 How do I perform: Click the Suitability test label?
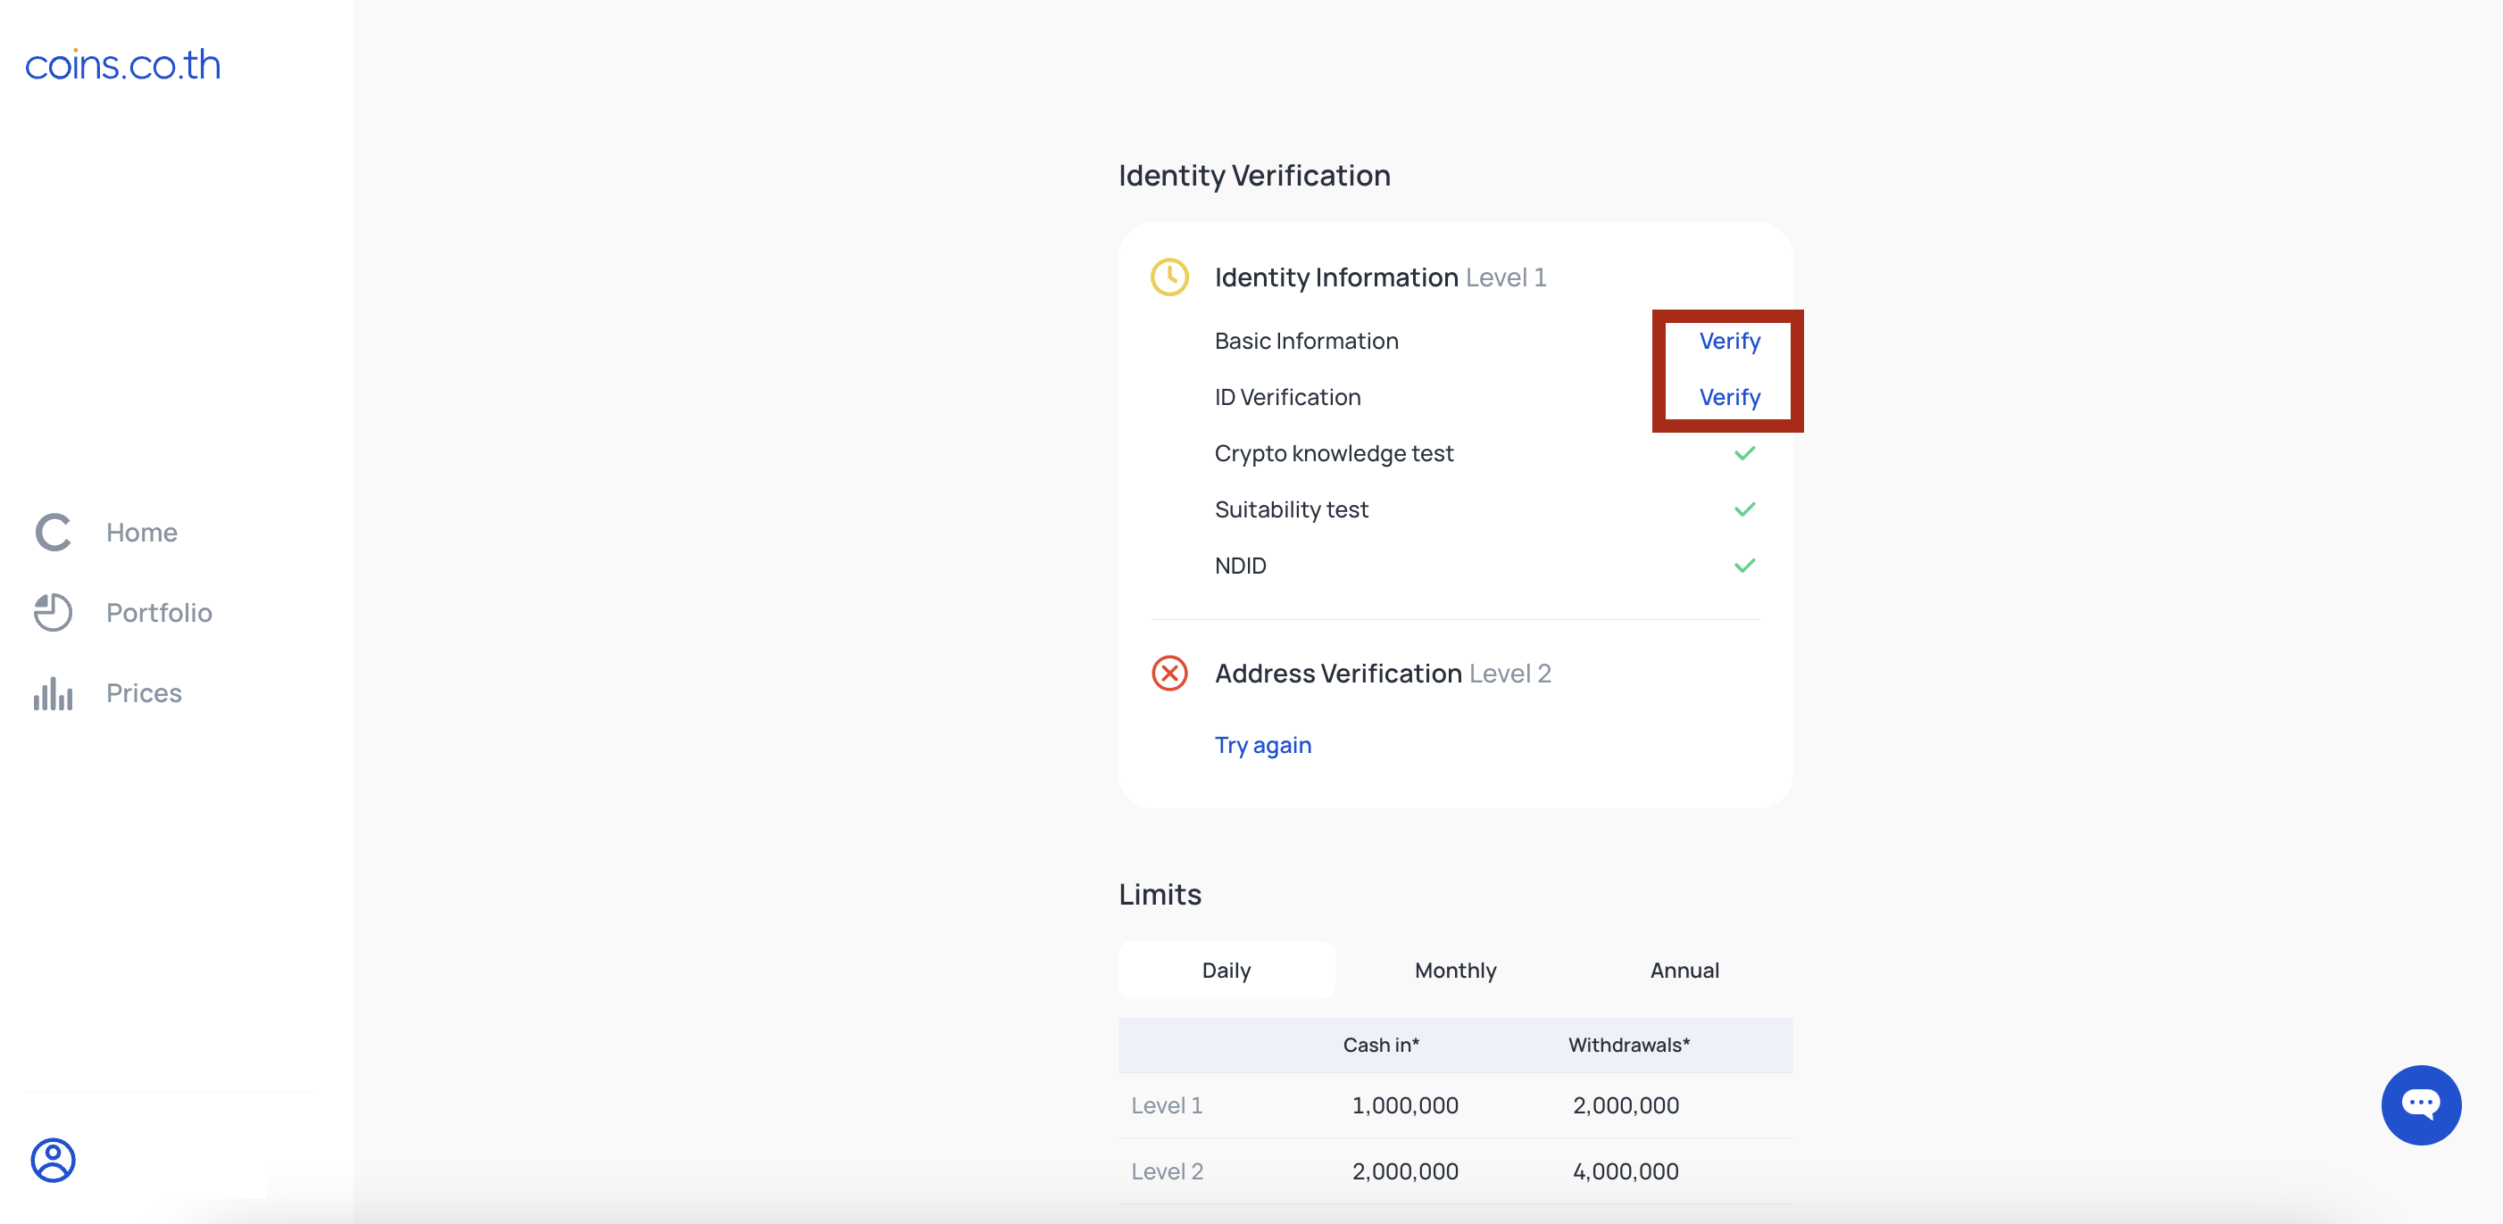(x=1292, y=510)
